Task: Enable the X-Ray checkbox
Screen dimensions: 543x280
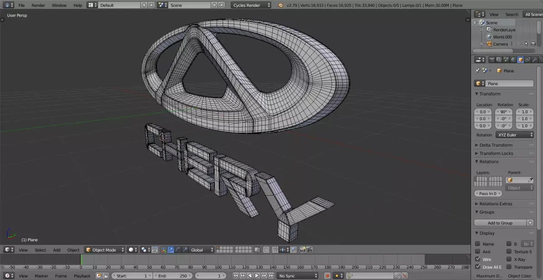Action: [x=509, y=259]
